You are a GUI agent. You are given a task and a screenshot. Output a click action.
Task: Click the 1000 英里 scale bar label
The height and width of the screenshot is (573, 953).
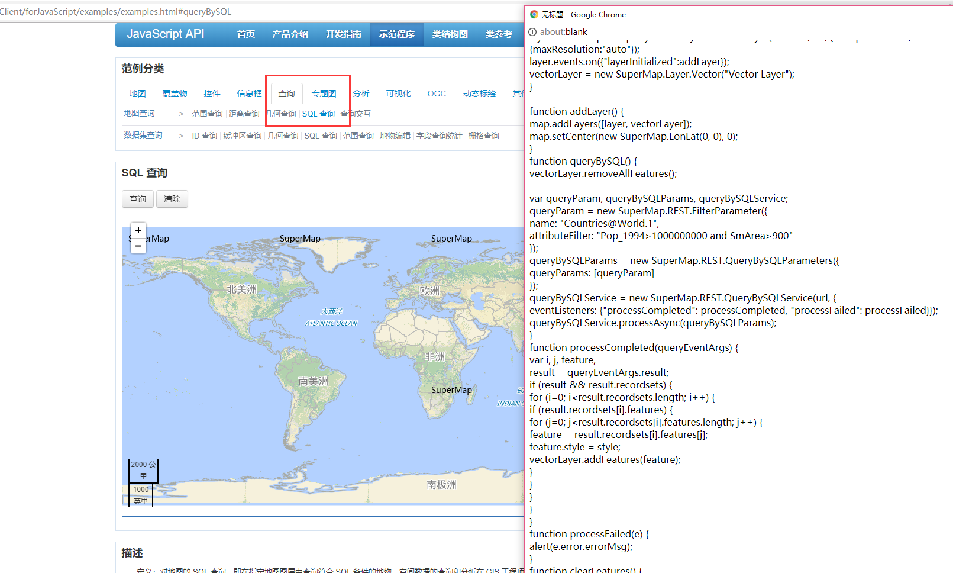[x=141, y=495]
